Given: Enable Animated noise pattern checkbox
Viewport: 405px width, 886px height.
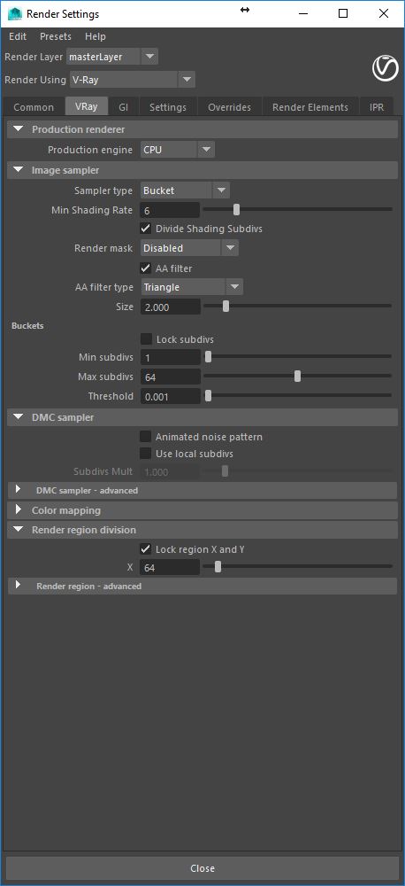Looking at the screenshot, I should click(x=146, y=437).
